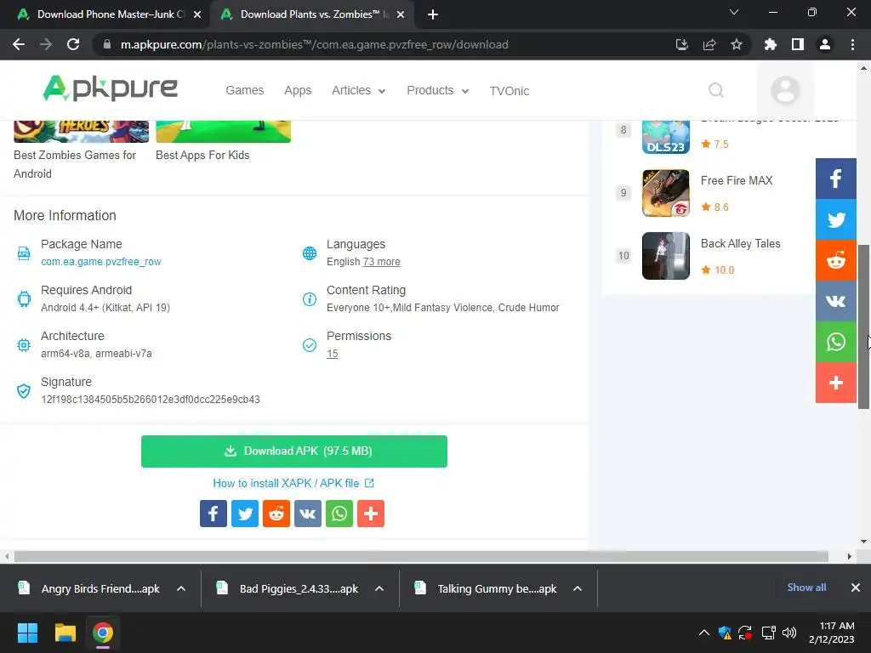Click Facebook icon below the download button
The width and height of the screenshot is (871, 653).
[213, 514]
